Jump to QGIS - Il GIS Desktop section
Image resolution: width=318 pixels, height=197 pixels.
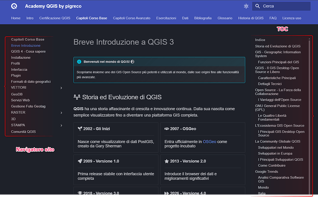(277, 70)
